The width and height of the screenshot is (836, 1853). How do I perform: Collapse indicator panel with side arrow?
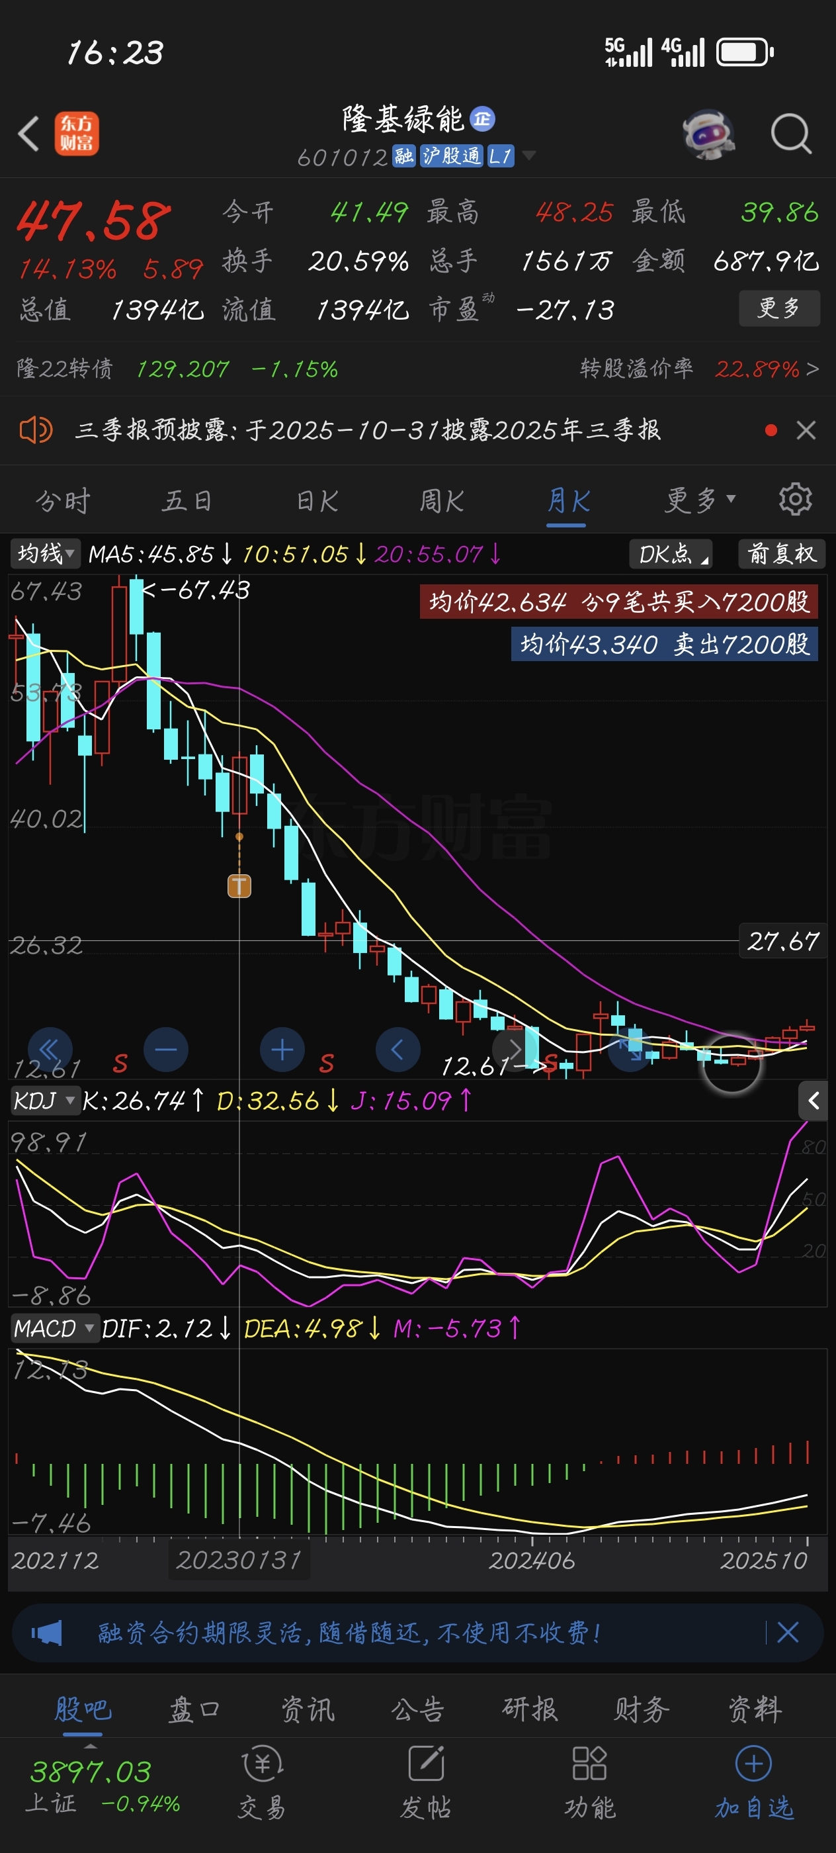pos(813,1100)
